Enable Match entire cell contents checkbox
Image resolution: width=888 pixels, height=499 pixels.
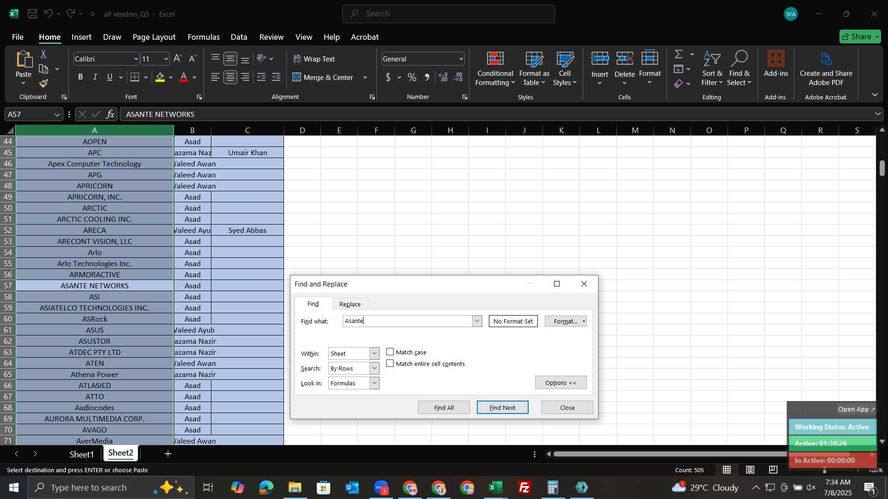click(x=390, y=364)
